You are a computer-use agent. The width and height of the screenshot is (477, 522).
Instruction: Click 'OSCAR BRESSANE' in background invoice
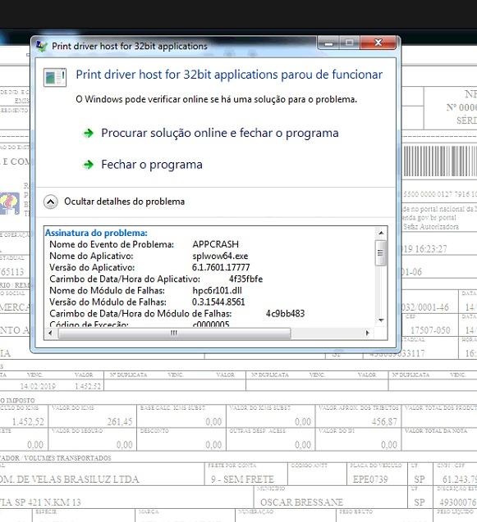301,502
